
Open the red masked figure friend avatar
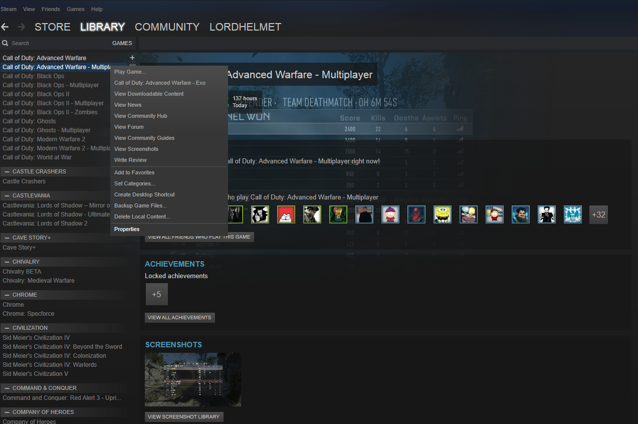click(416, 215)
